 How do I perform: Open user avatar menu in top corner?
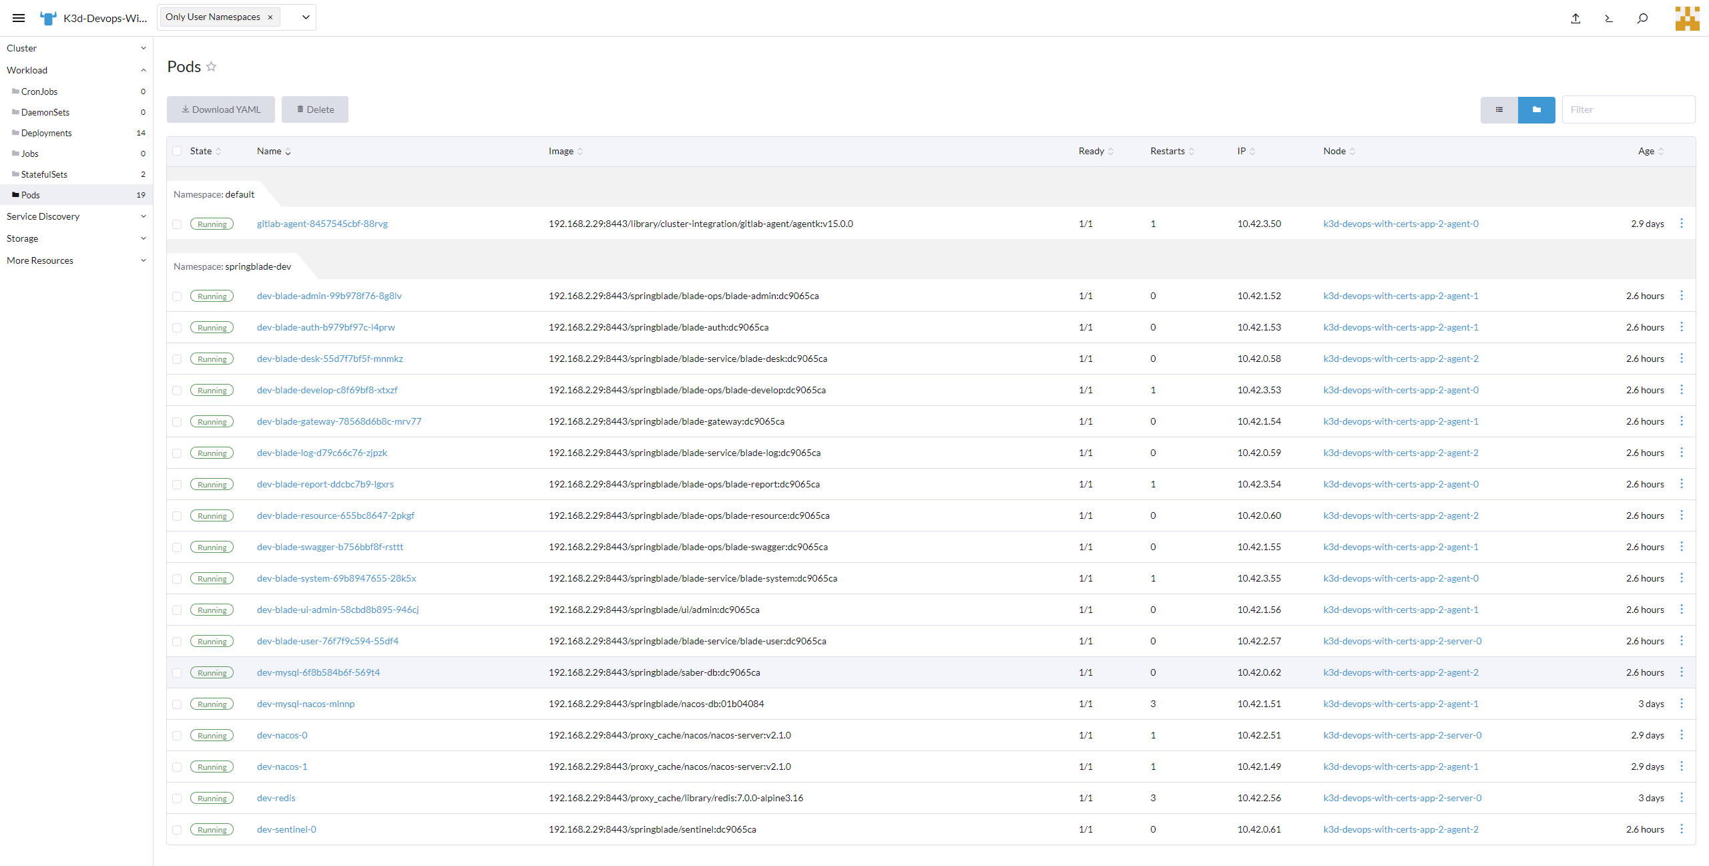pos(1687,19)
